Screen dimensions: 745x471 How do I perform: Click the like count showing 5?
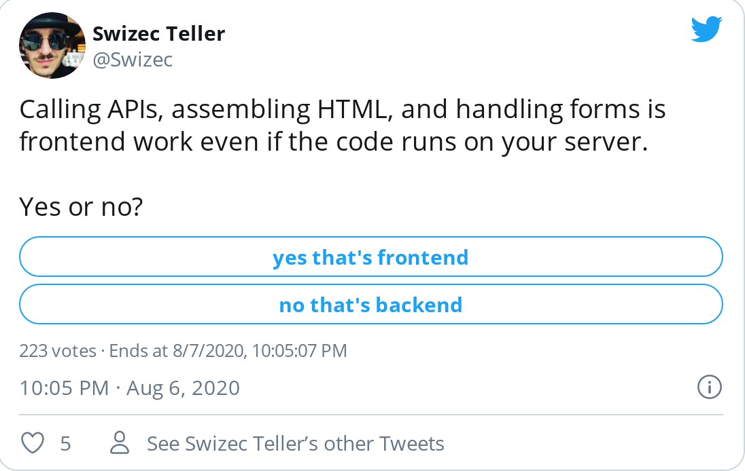65,442
